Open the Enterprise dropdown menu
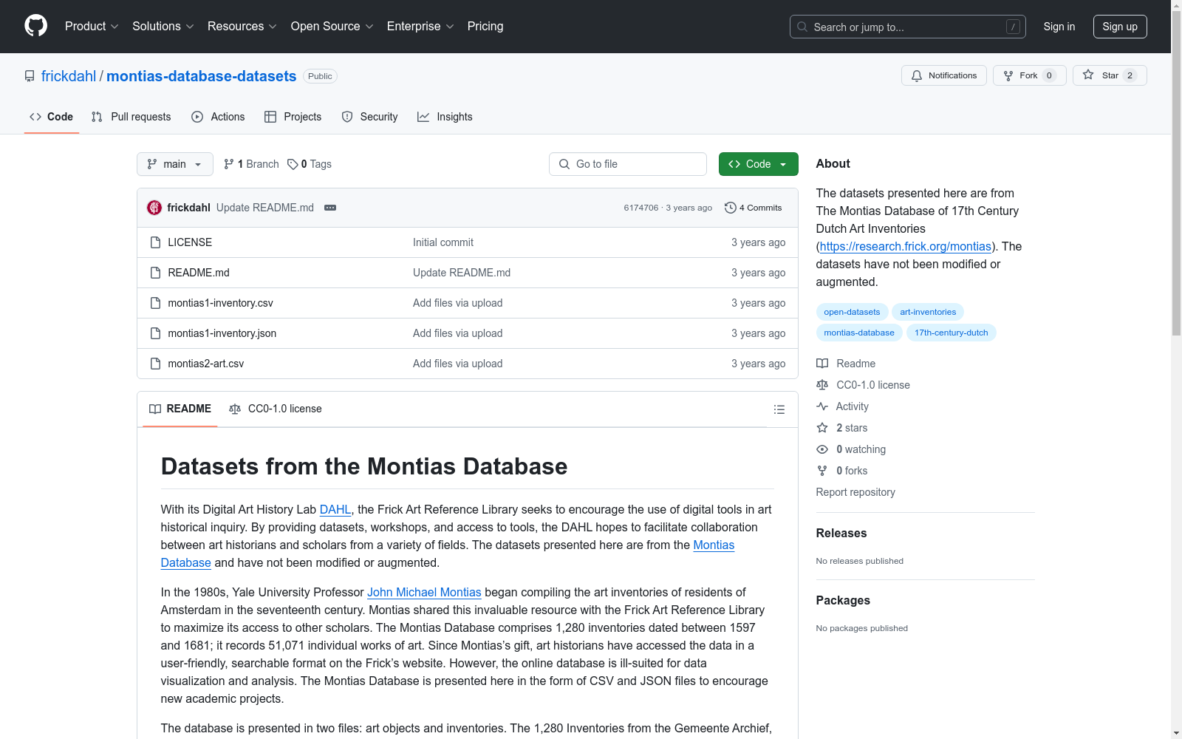The width and height of the screenshot is (1182, 739). (x=420, y=27)
